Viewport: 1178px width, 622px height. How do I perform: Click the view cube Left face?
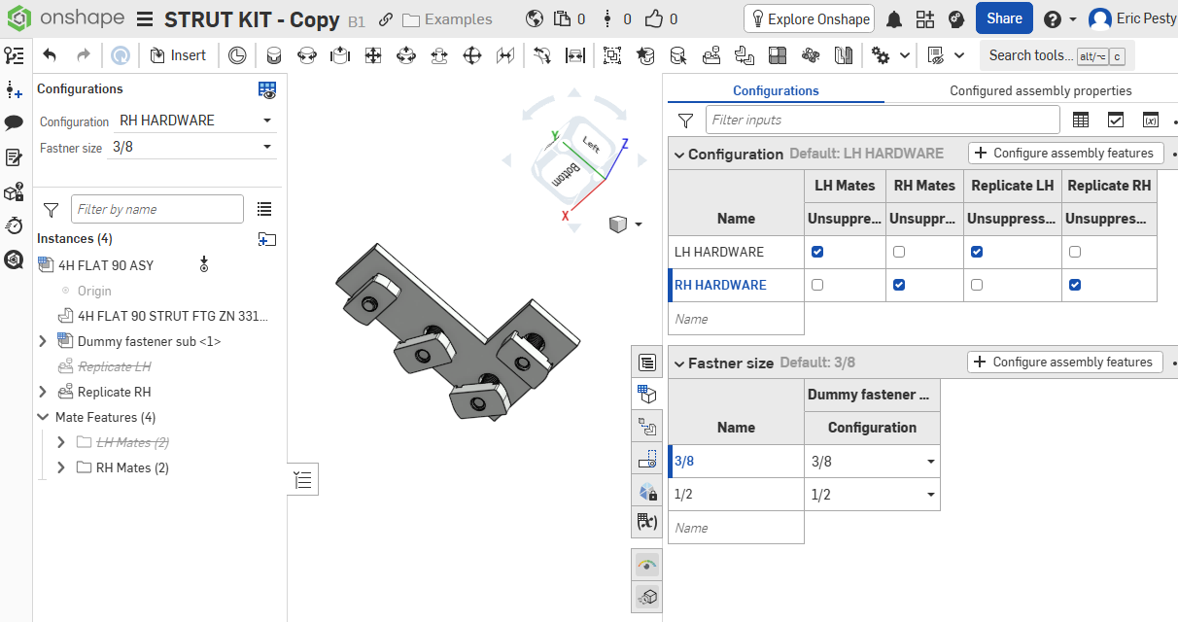coord(590,144)
